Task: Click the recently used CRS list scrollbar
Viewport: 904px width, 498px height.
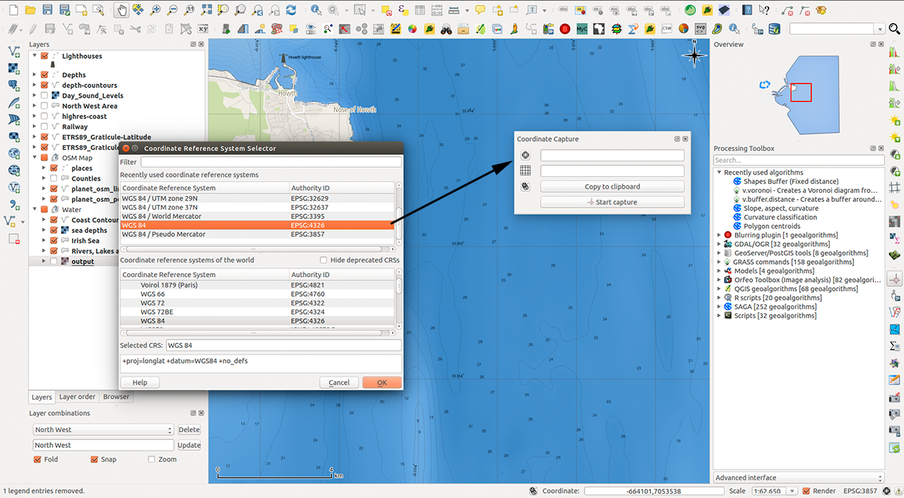Action: pos(399,213)
